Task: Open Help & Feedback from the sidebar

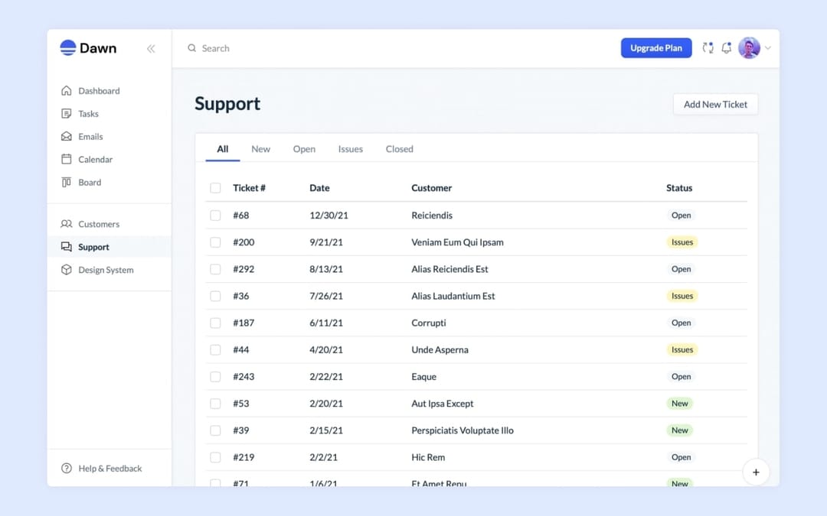Action: 107,468
